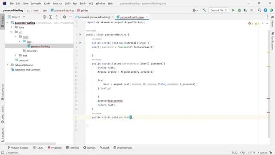Open the TODO tool window

[38, 148]
